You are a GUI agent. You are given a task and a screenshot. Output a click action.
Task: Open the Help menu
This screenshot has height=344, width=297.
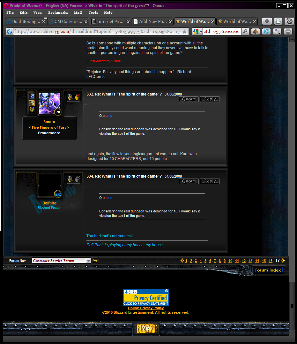pyautogui.click(x=108, y=13)
